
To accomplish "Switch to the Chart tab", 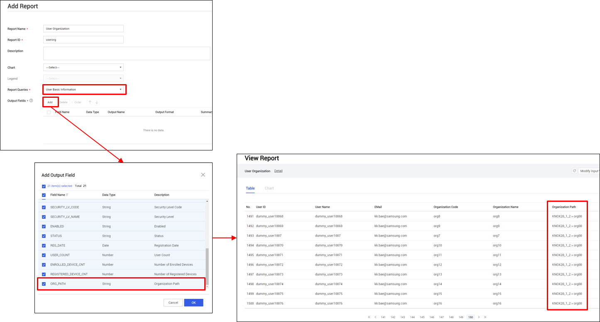I will pos(269,188).
